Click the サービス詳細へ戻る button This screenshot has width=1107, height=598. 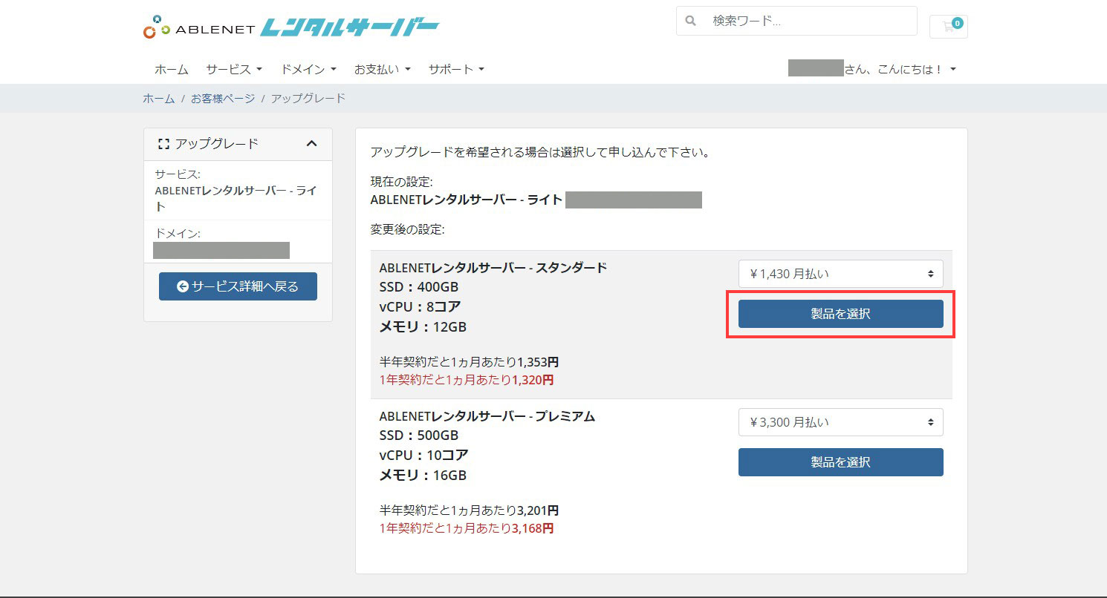pyautogui.click(x=238, y=286)
